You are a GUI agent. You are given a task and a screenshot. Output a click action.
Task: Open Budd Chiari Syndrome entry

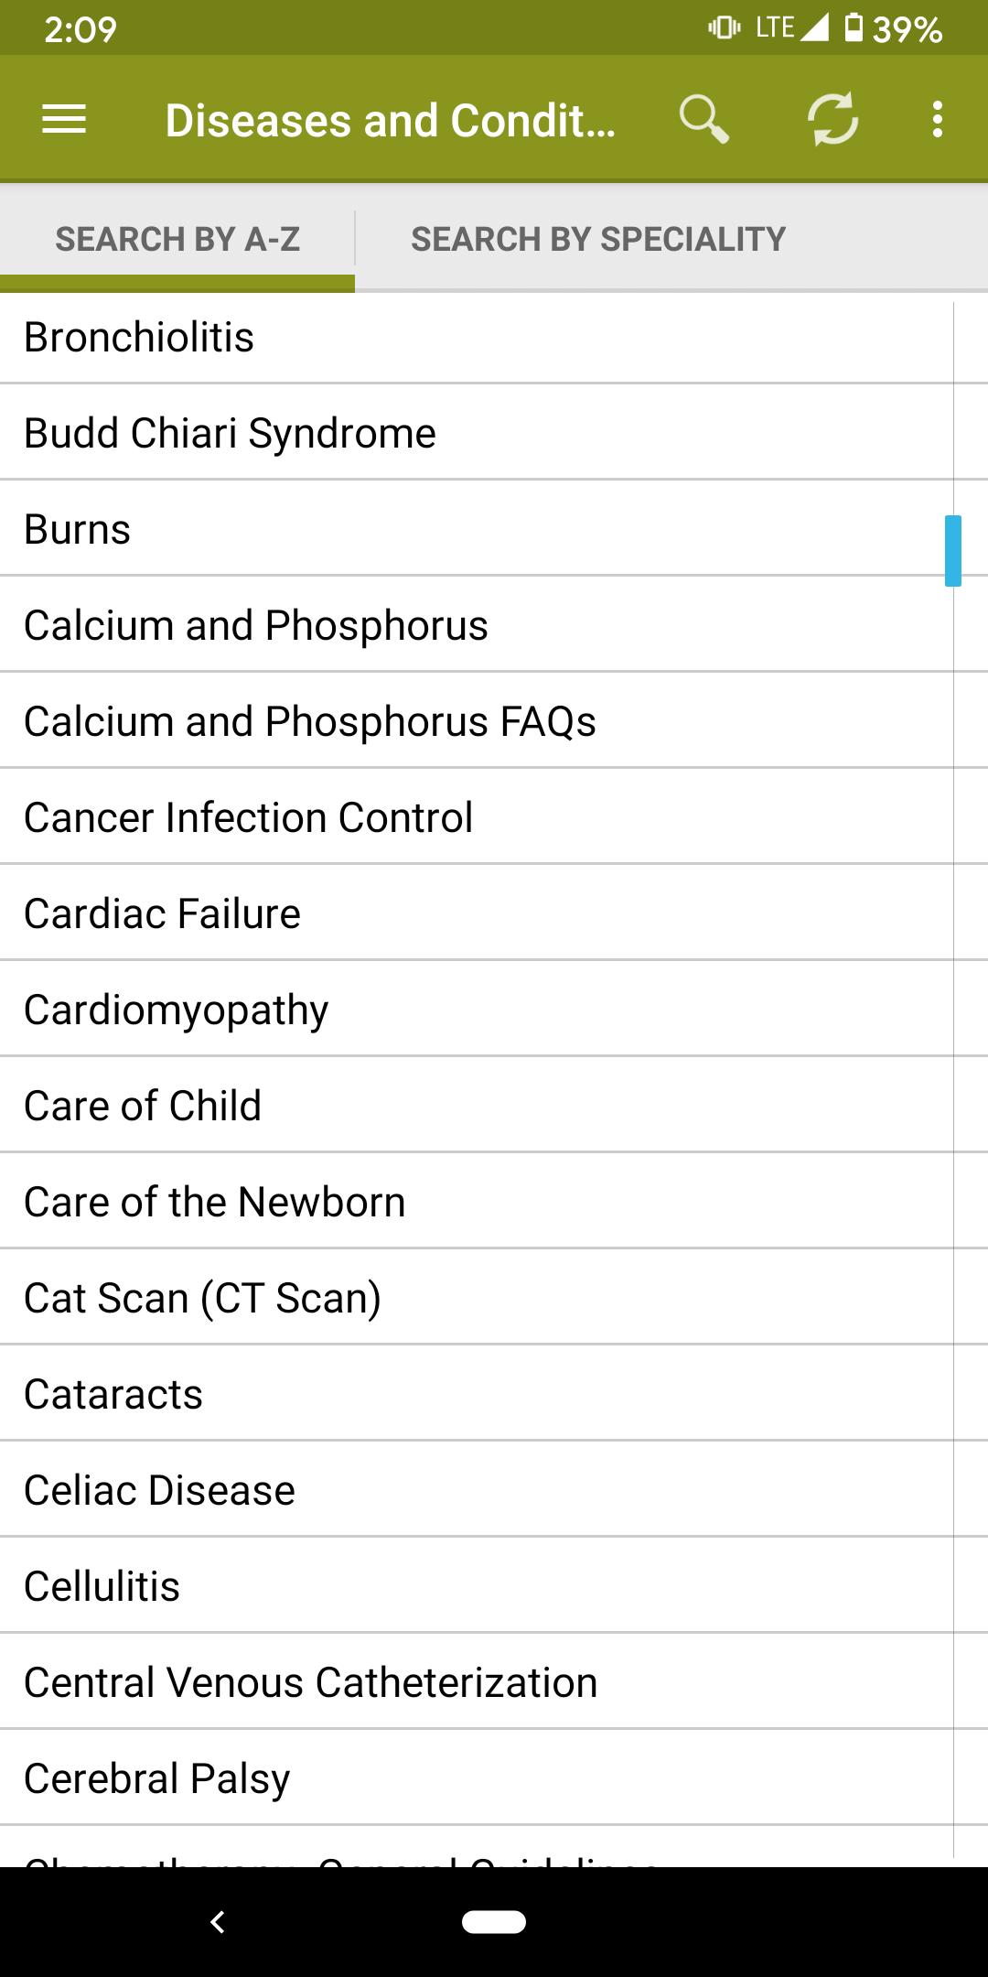[x=476, y=433]
